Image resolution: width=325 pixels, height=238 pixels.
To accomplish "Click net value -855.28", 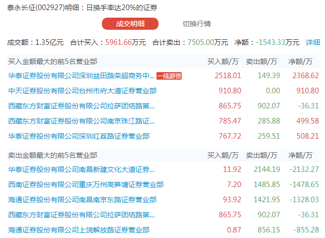I will [x=306, y=230].
